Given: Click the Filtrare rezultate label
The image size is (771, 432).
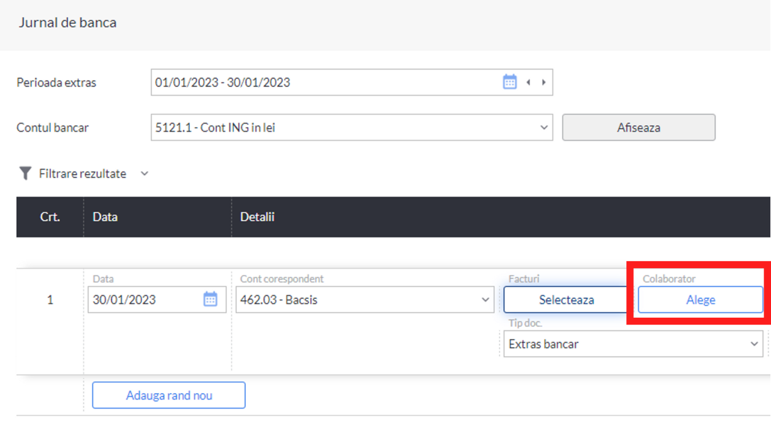Looking at the screenshot, I should 82,174.
